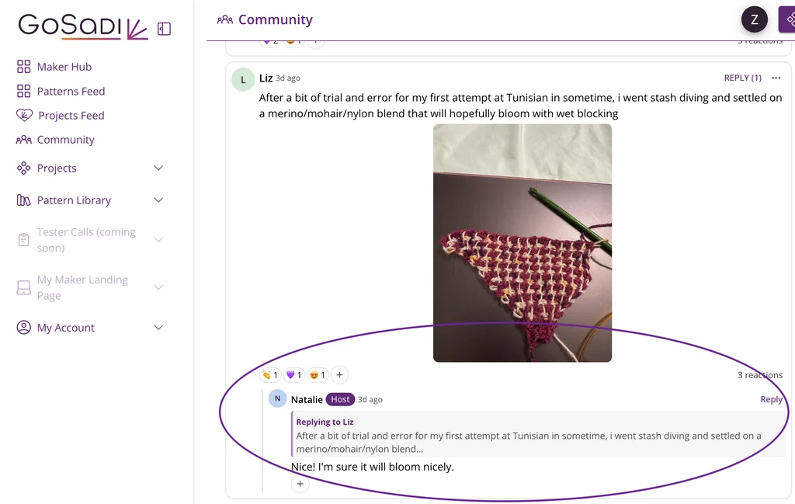This screenshot has height=504, width=795.
Task: Click the Patterns Feed grid icon
Action: point(23,91)
